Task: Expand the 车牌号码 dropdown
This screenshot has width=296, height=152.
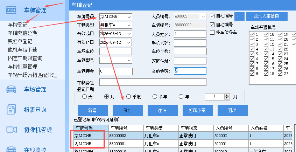Action: coord(129,17)
